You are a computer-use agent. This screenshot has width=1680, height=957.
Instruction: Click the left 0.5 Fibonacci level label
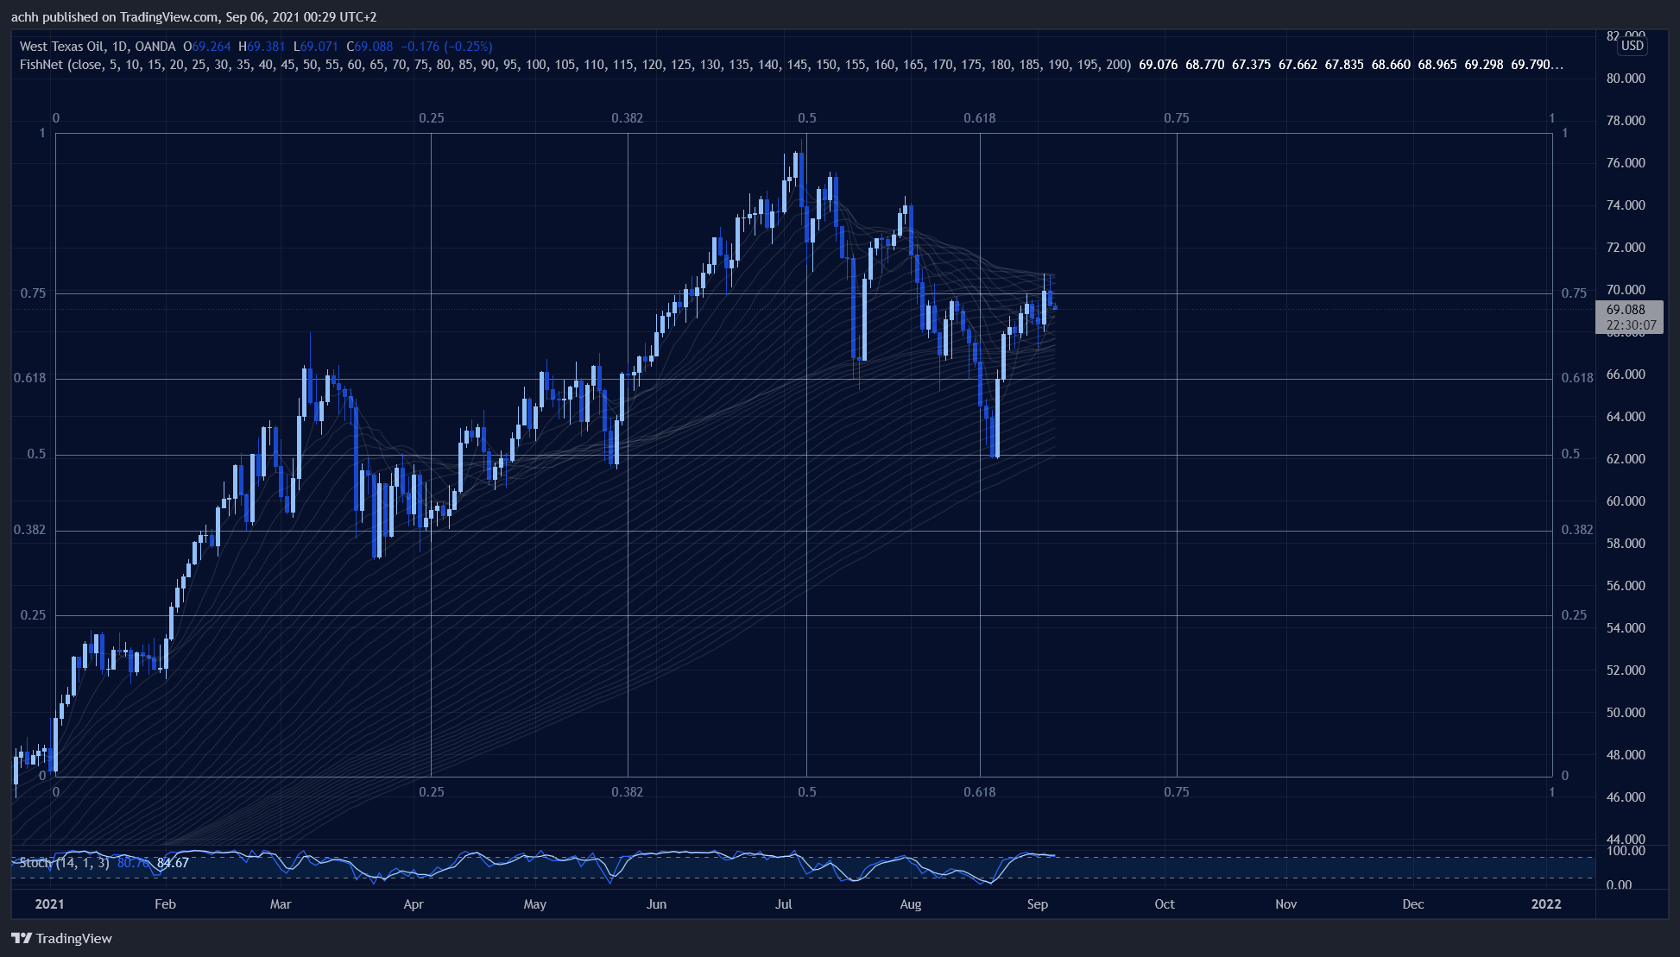coord(36,454)
